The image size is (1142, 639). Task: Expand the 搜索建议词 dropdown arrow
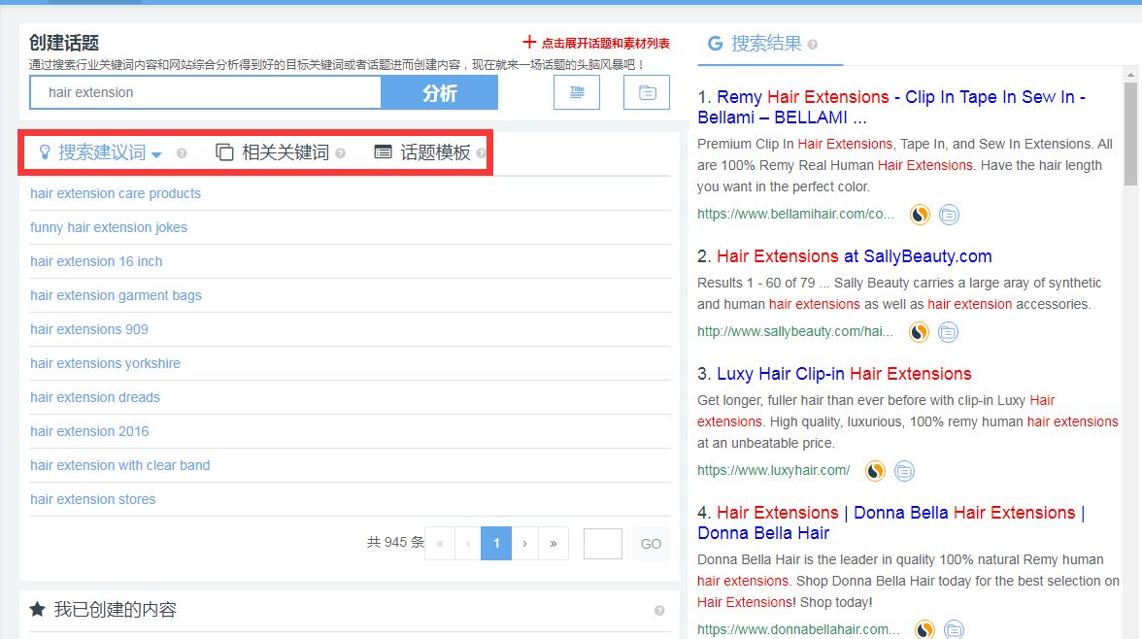coord(156,154)
